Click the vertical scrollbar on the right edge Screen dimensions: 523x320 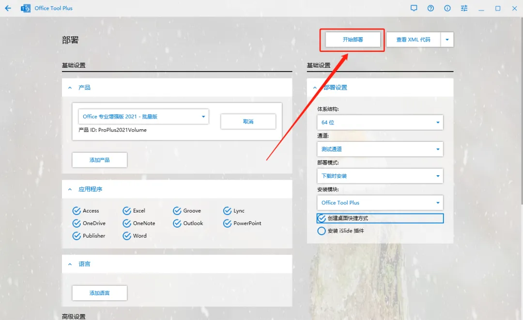pos(522,110)
